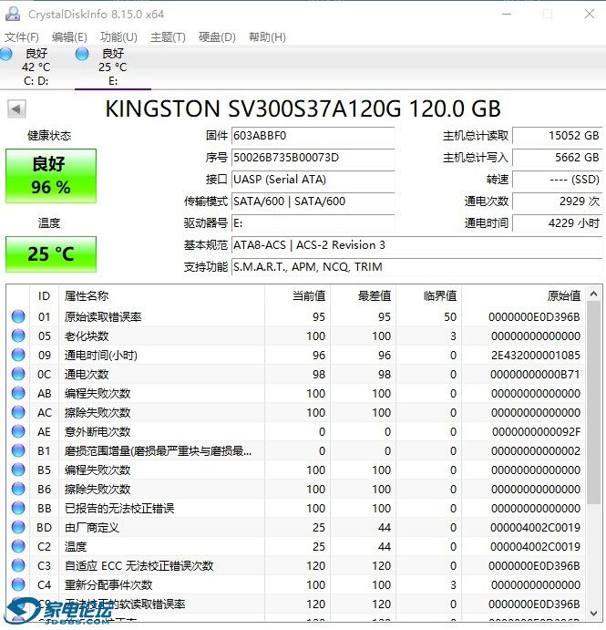Screen dimensions: 606x630
Task: Click the 主机总计读取 value 15052 GB
Action: [x=557, y=136]
